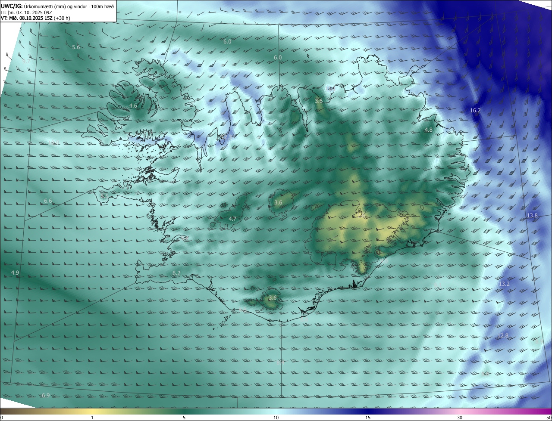The width and height of the screenshot is (552, 421).
Task: Click the valid time 'VT: Mið. 08.10.2025 15Z (+30 h)'
Action: click(35, 18)
